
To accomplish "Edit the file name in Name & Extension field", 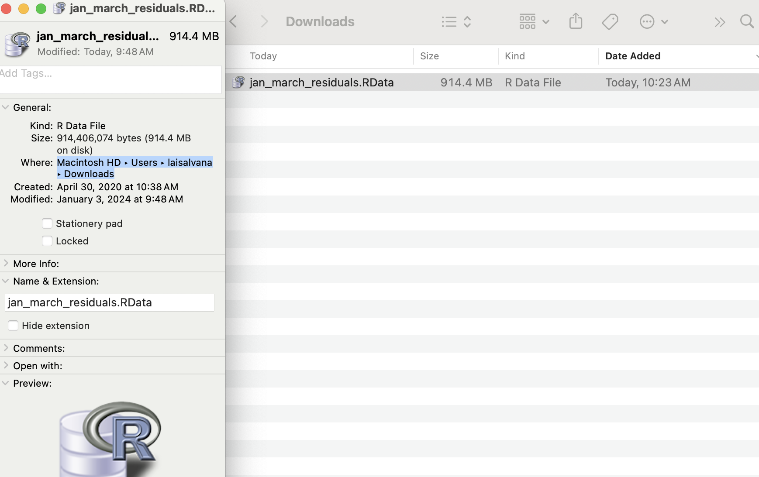I will (110, 302).
